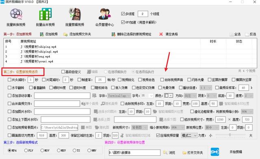
Task: Click 单个音频 single audio icon
Action: (83, 104)
